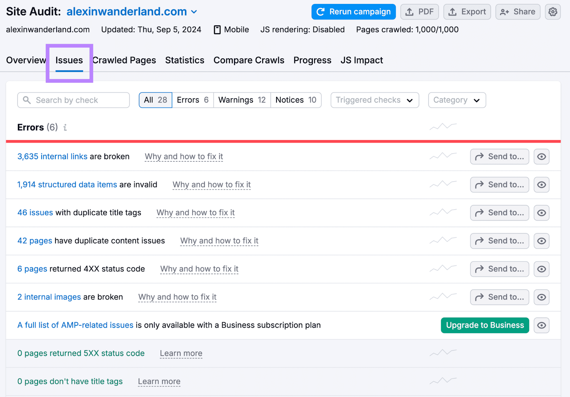Toggle visibility of AMP-related issues row

pos(541,325)
